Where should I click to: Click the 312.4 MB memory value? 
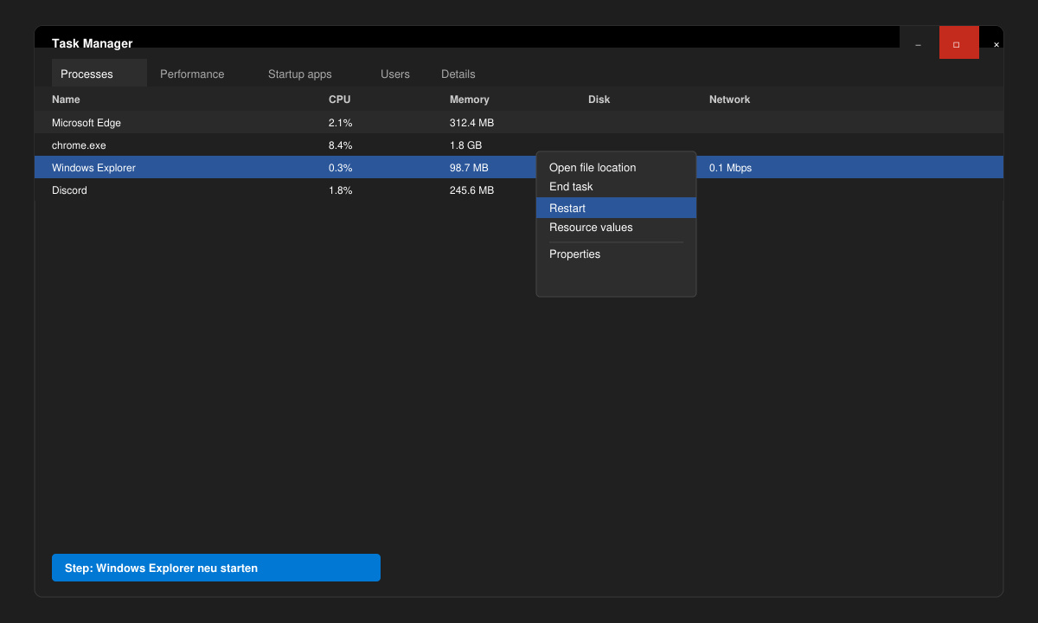click(472, 123)
